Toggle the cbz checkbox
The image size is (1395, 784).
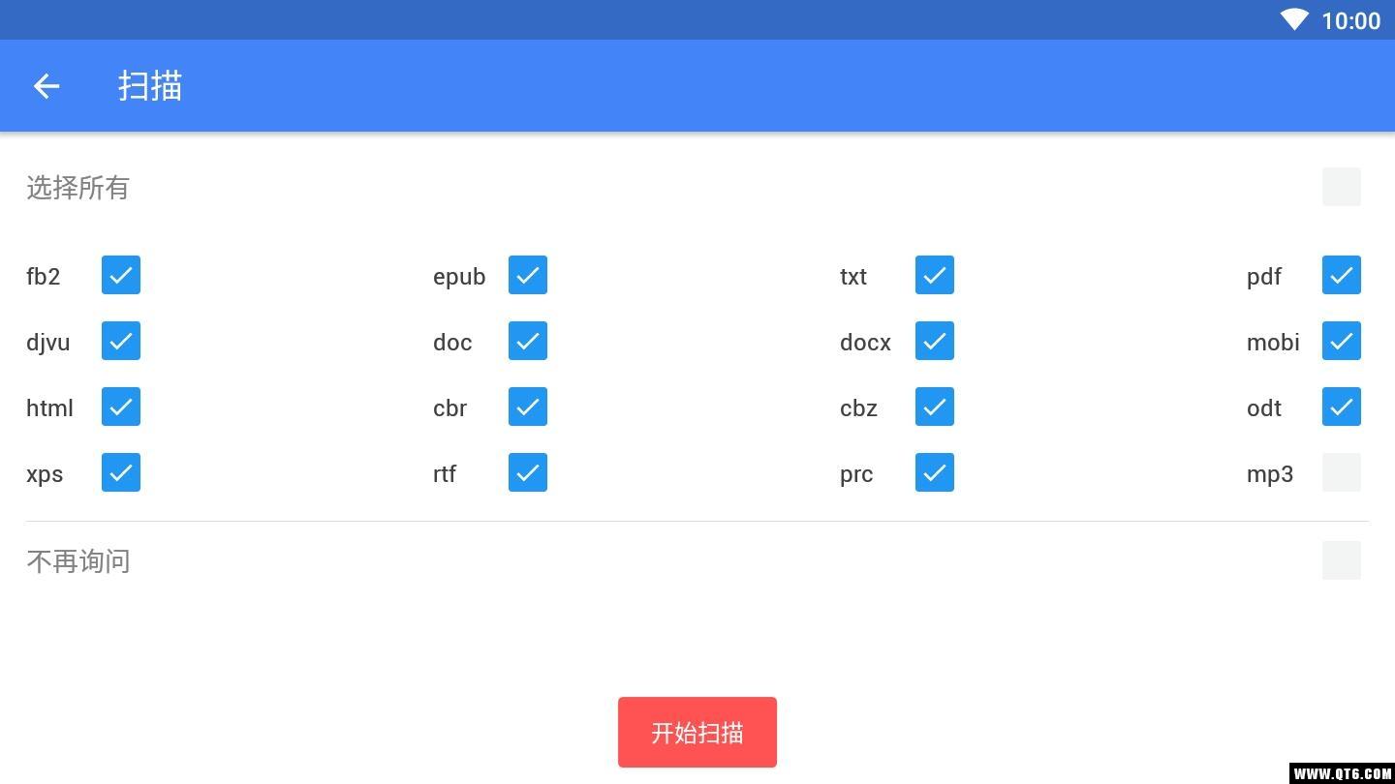pyautogui.click(x=935, y=407)
